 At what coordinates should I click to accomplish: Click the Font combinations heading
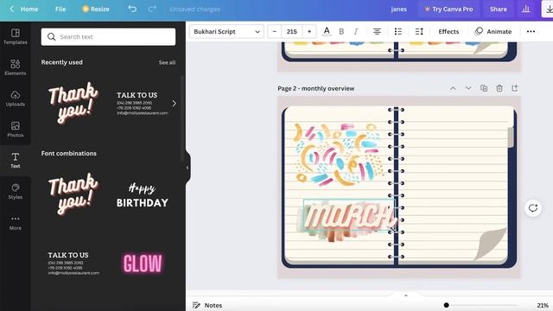click(69, 154)
